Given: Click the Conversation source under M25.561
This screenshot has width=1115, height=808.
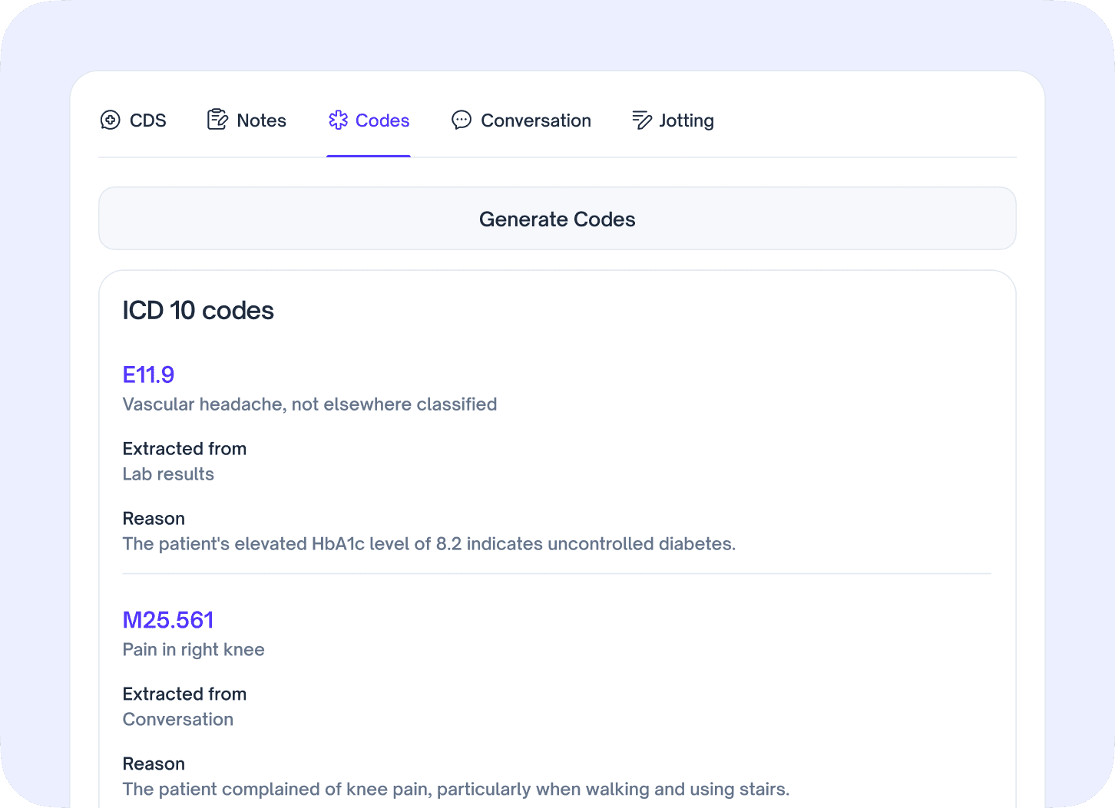Looking at the screenshot, I should tap(178, 720).
